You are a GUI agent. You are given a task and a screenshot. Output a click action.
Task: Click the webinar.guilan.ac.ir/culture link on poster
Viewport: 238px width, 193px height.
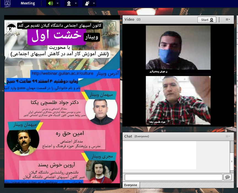click(63, 74)
